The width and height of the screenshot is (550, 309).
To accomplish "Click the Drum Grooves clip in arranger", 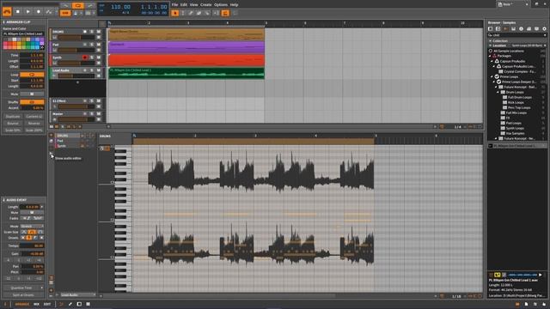I will pos(186,34).
